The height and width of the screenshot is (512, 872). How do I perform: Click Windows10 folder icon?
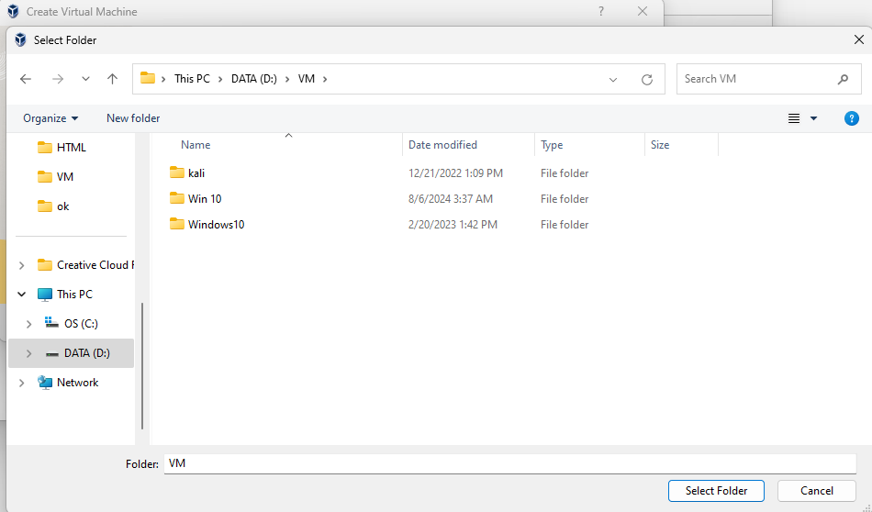pos(177,224)
